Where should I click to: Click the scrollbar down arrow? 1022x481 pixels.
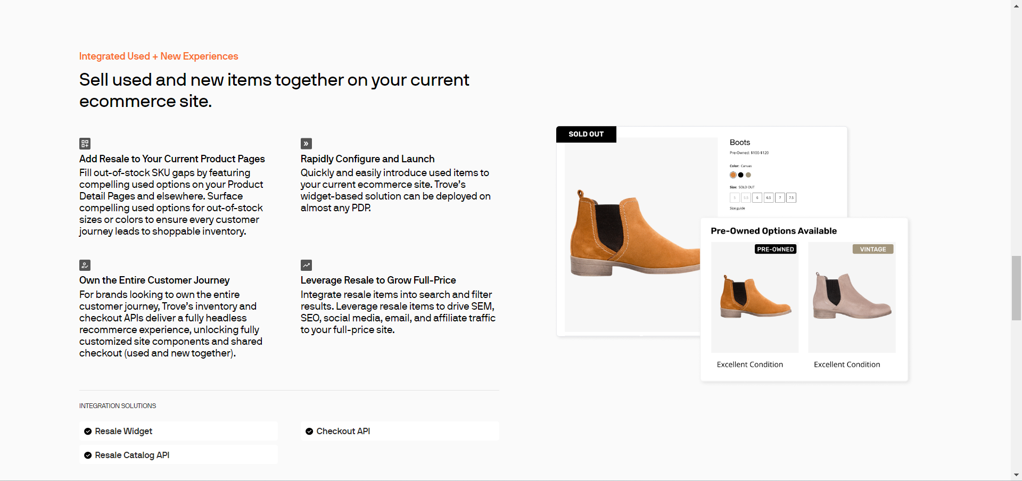coord(1016,475)
